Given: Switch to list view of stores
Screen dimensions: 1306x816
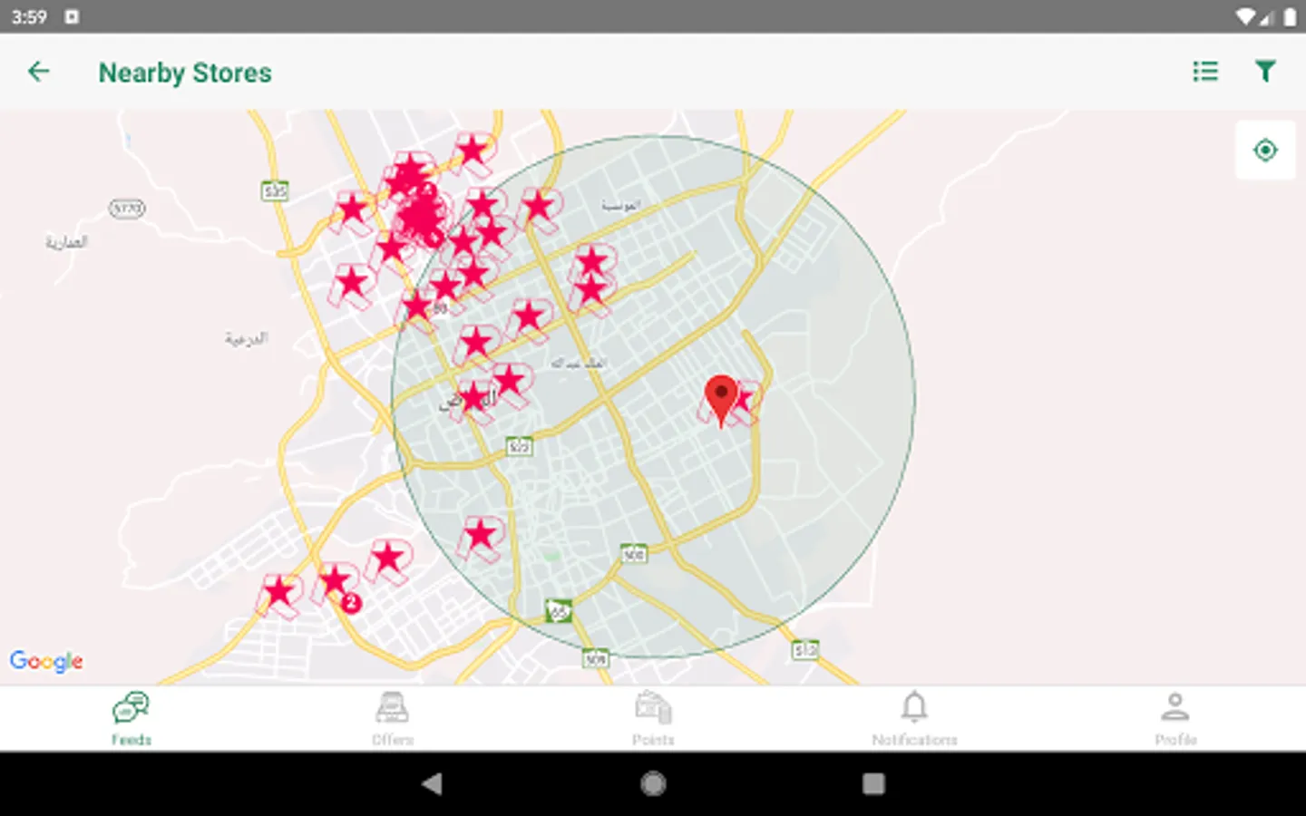Looking at the screenshot, I should (1204, 71).
